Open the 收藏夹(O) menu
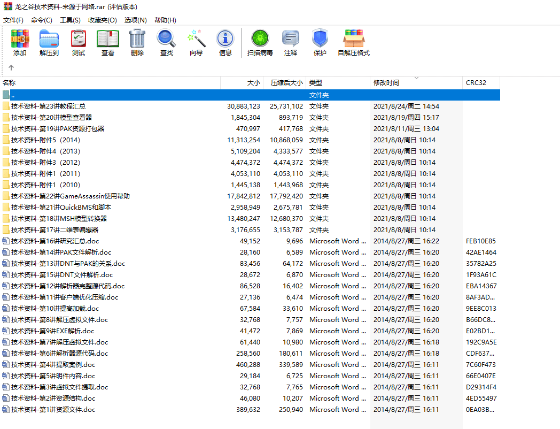The image size is (560, 429). click(103, 20)
